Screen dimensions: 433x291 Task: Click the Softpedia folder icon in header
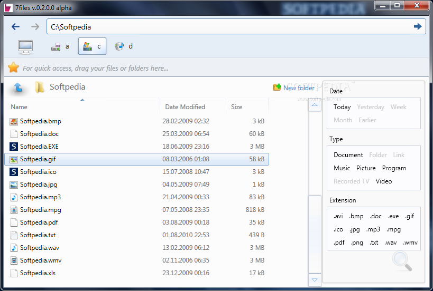click(39, 87)
